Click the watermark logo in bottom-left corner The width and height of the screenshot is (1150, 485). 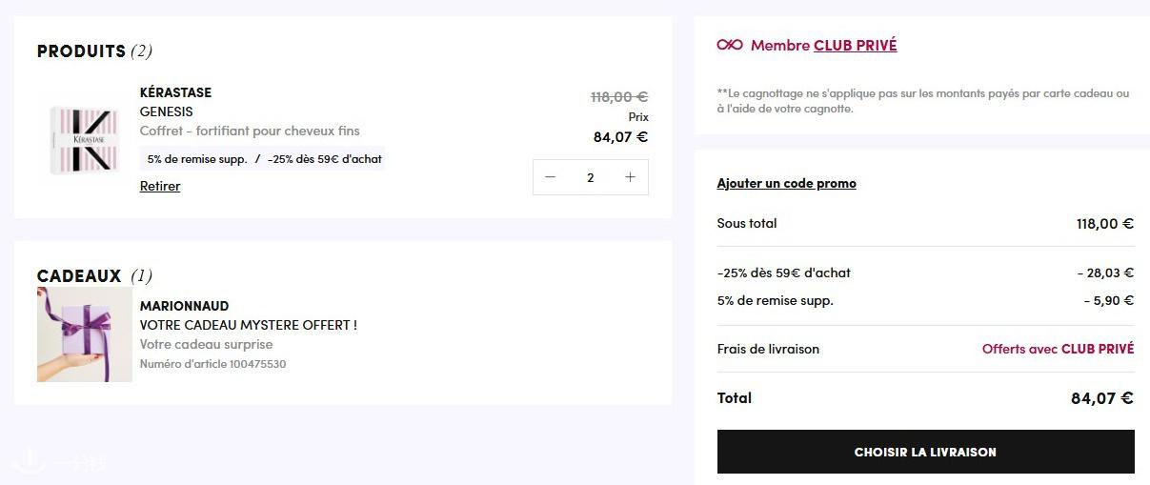[53, 464]
